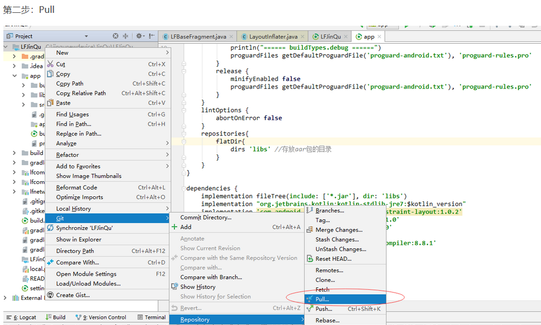Choose Optimize Imports menu item
Viewport: 541px width, 325px height.
pyautogui.click(x=108, y=197)
